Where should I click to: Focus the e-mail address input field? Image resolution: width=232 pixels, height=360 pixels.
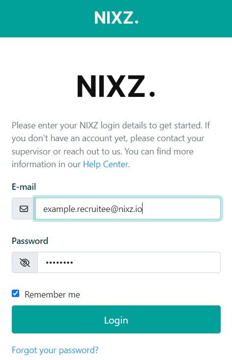click(128, 209)
